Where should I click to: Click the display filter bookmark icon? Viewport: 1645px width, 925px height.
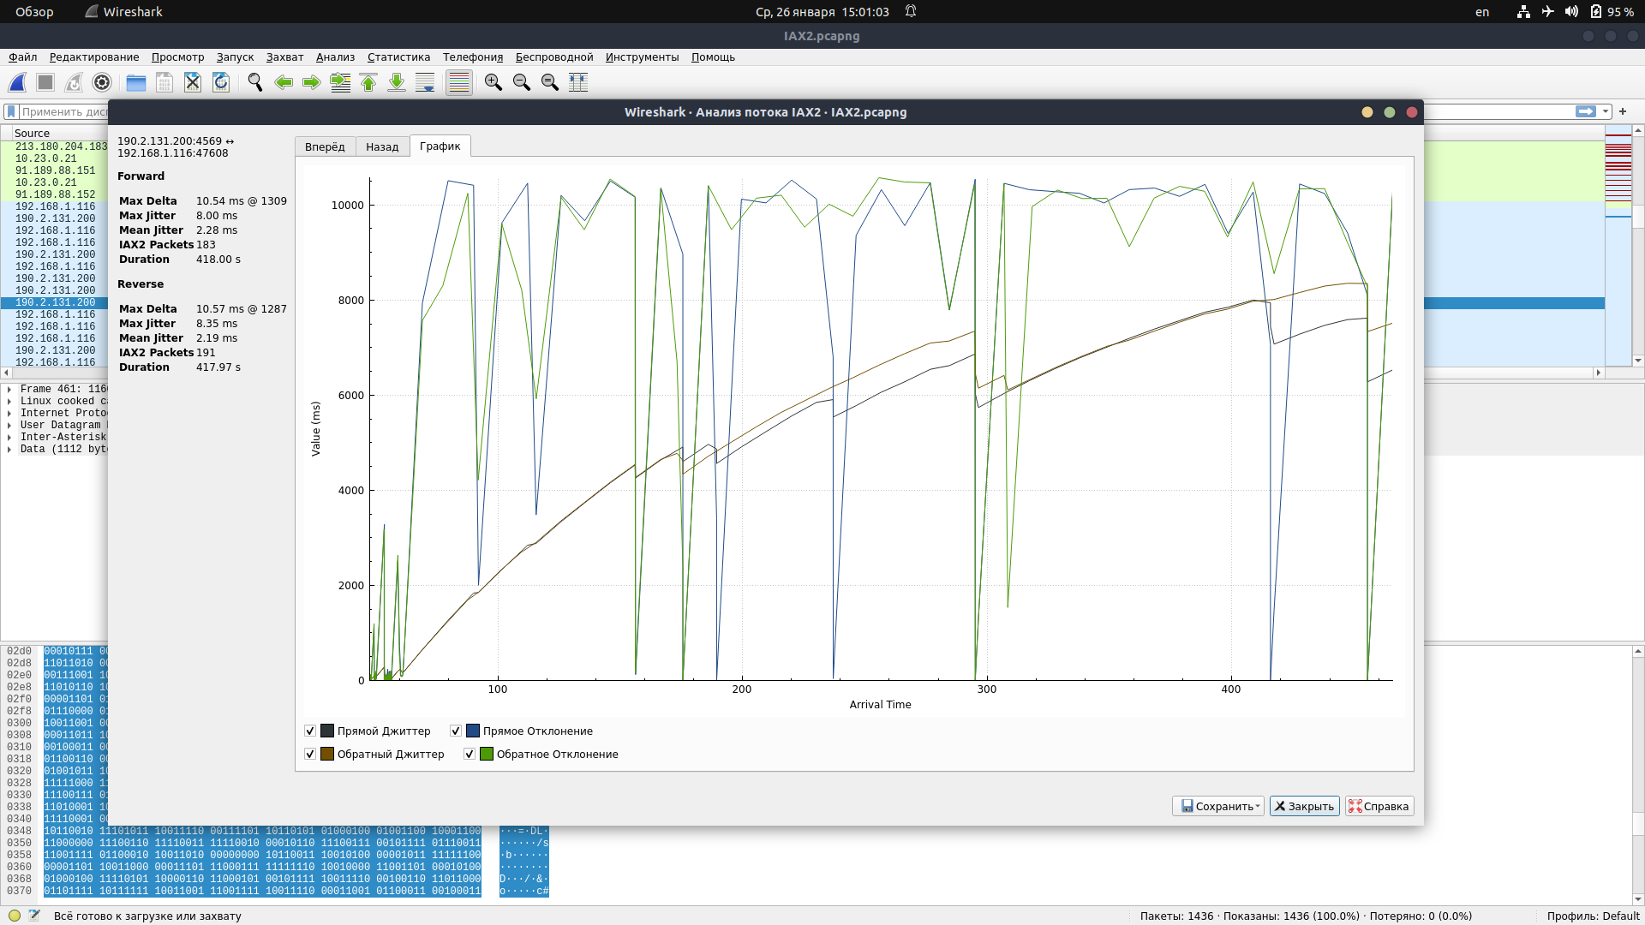coord(11,111)
